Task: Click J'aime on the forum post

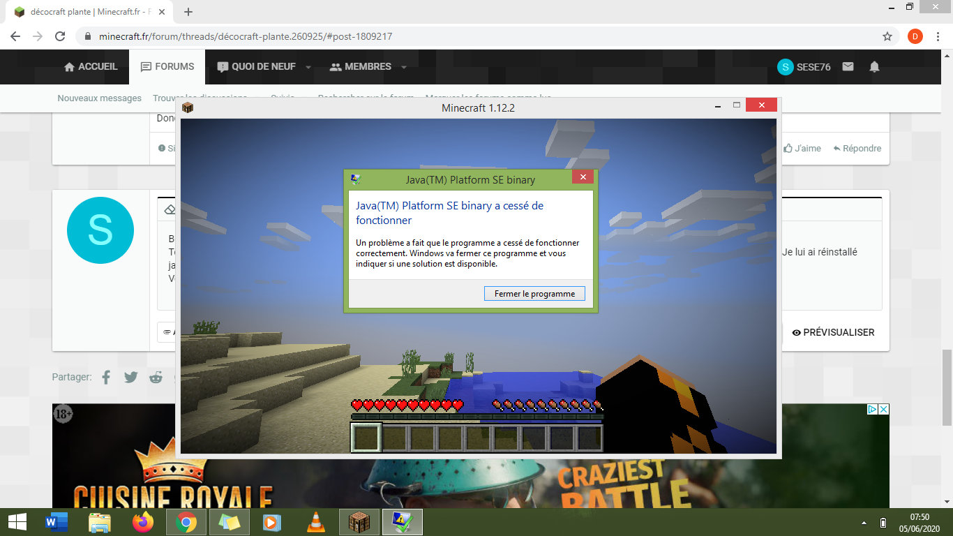Action: (x=802, y=148)
